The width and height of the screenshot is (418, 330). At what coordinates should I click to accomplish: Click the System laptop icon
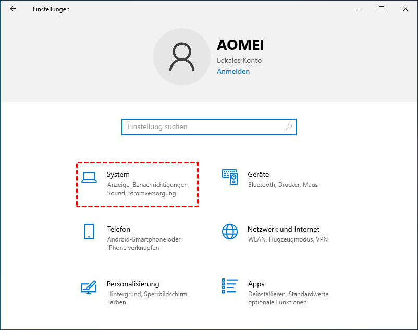click(x=89, y=177)
